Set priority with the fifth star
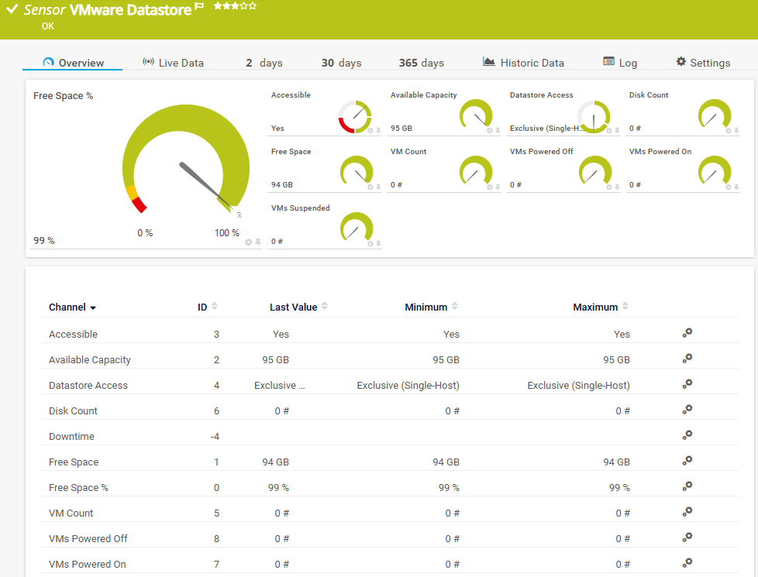 pos(253,6)
